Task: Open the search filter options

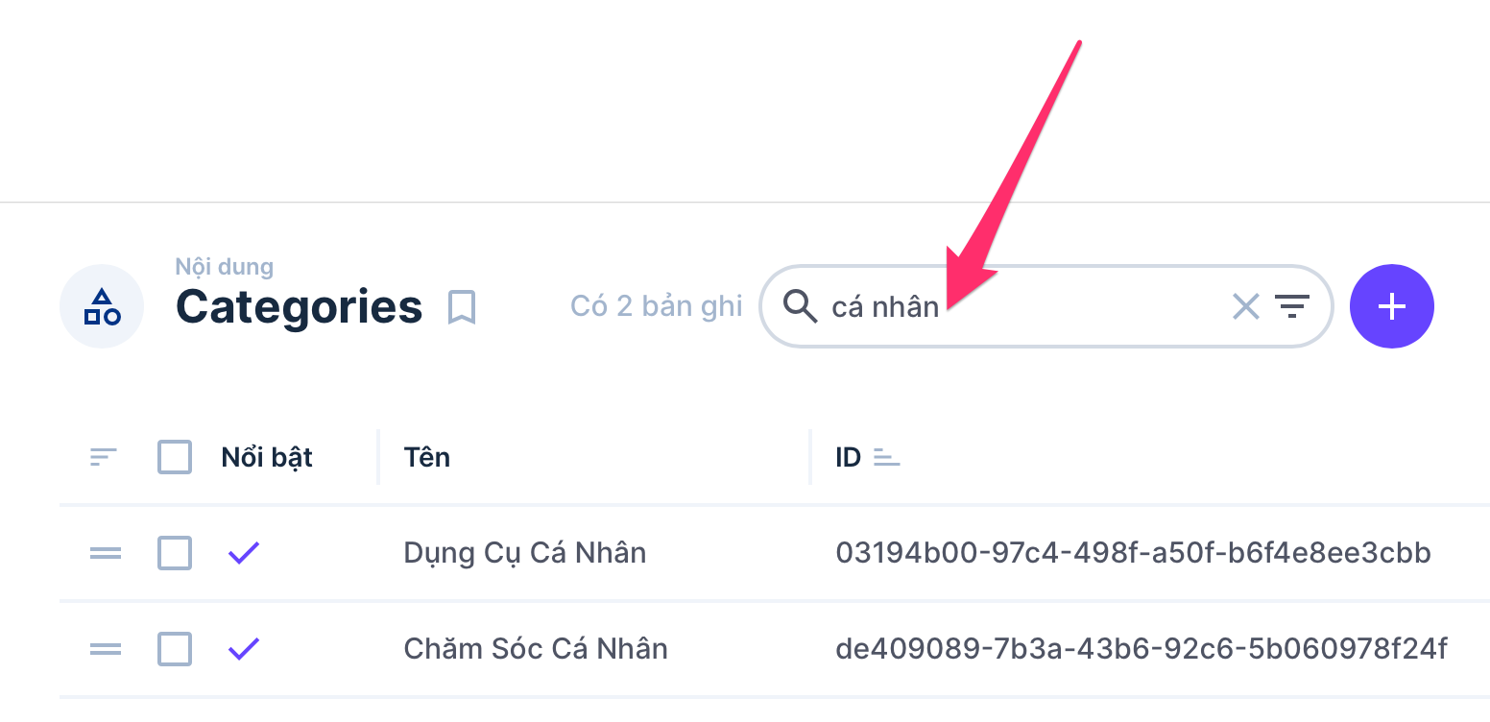Action: click(1292, 306)
